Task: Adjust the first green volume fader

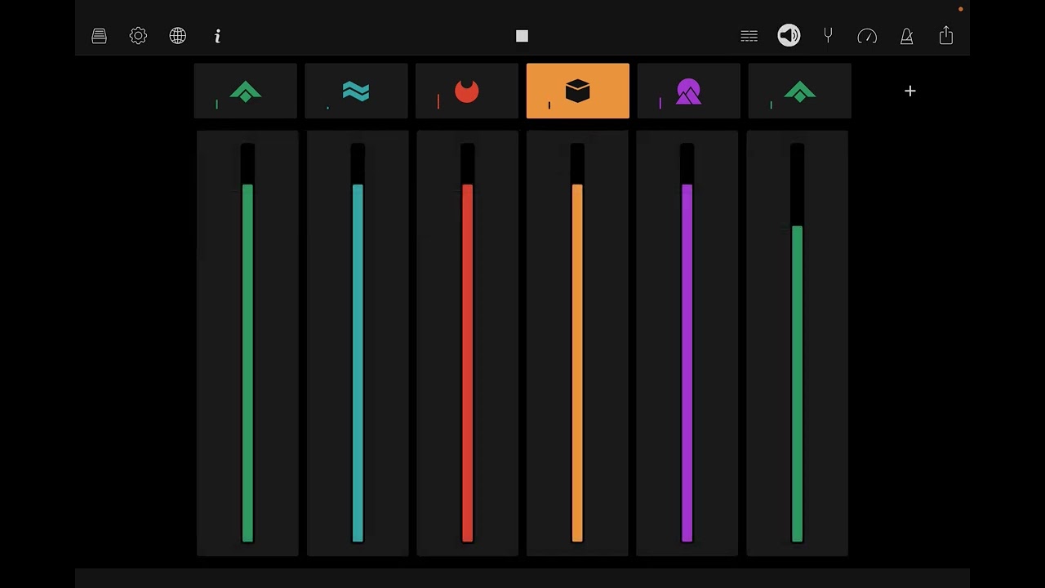Action: (247, 343)
